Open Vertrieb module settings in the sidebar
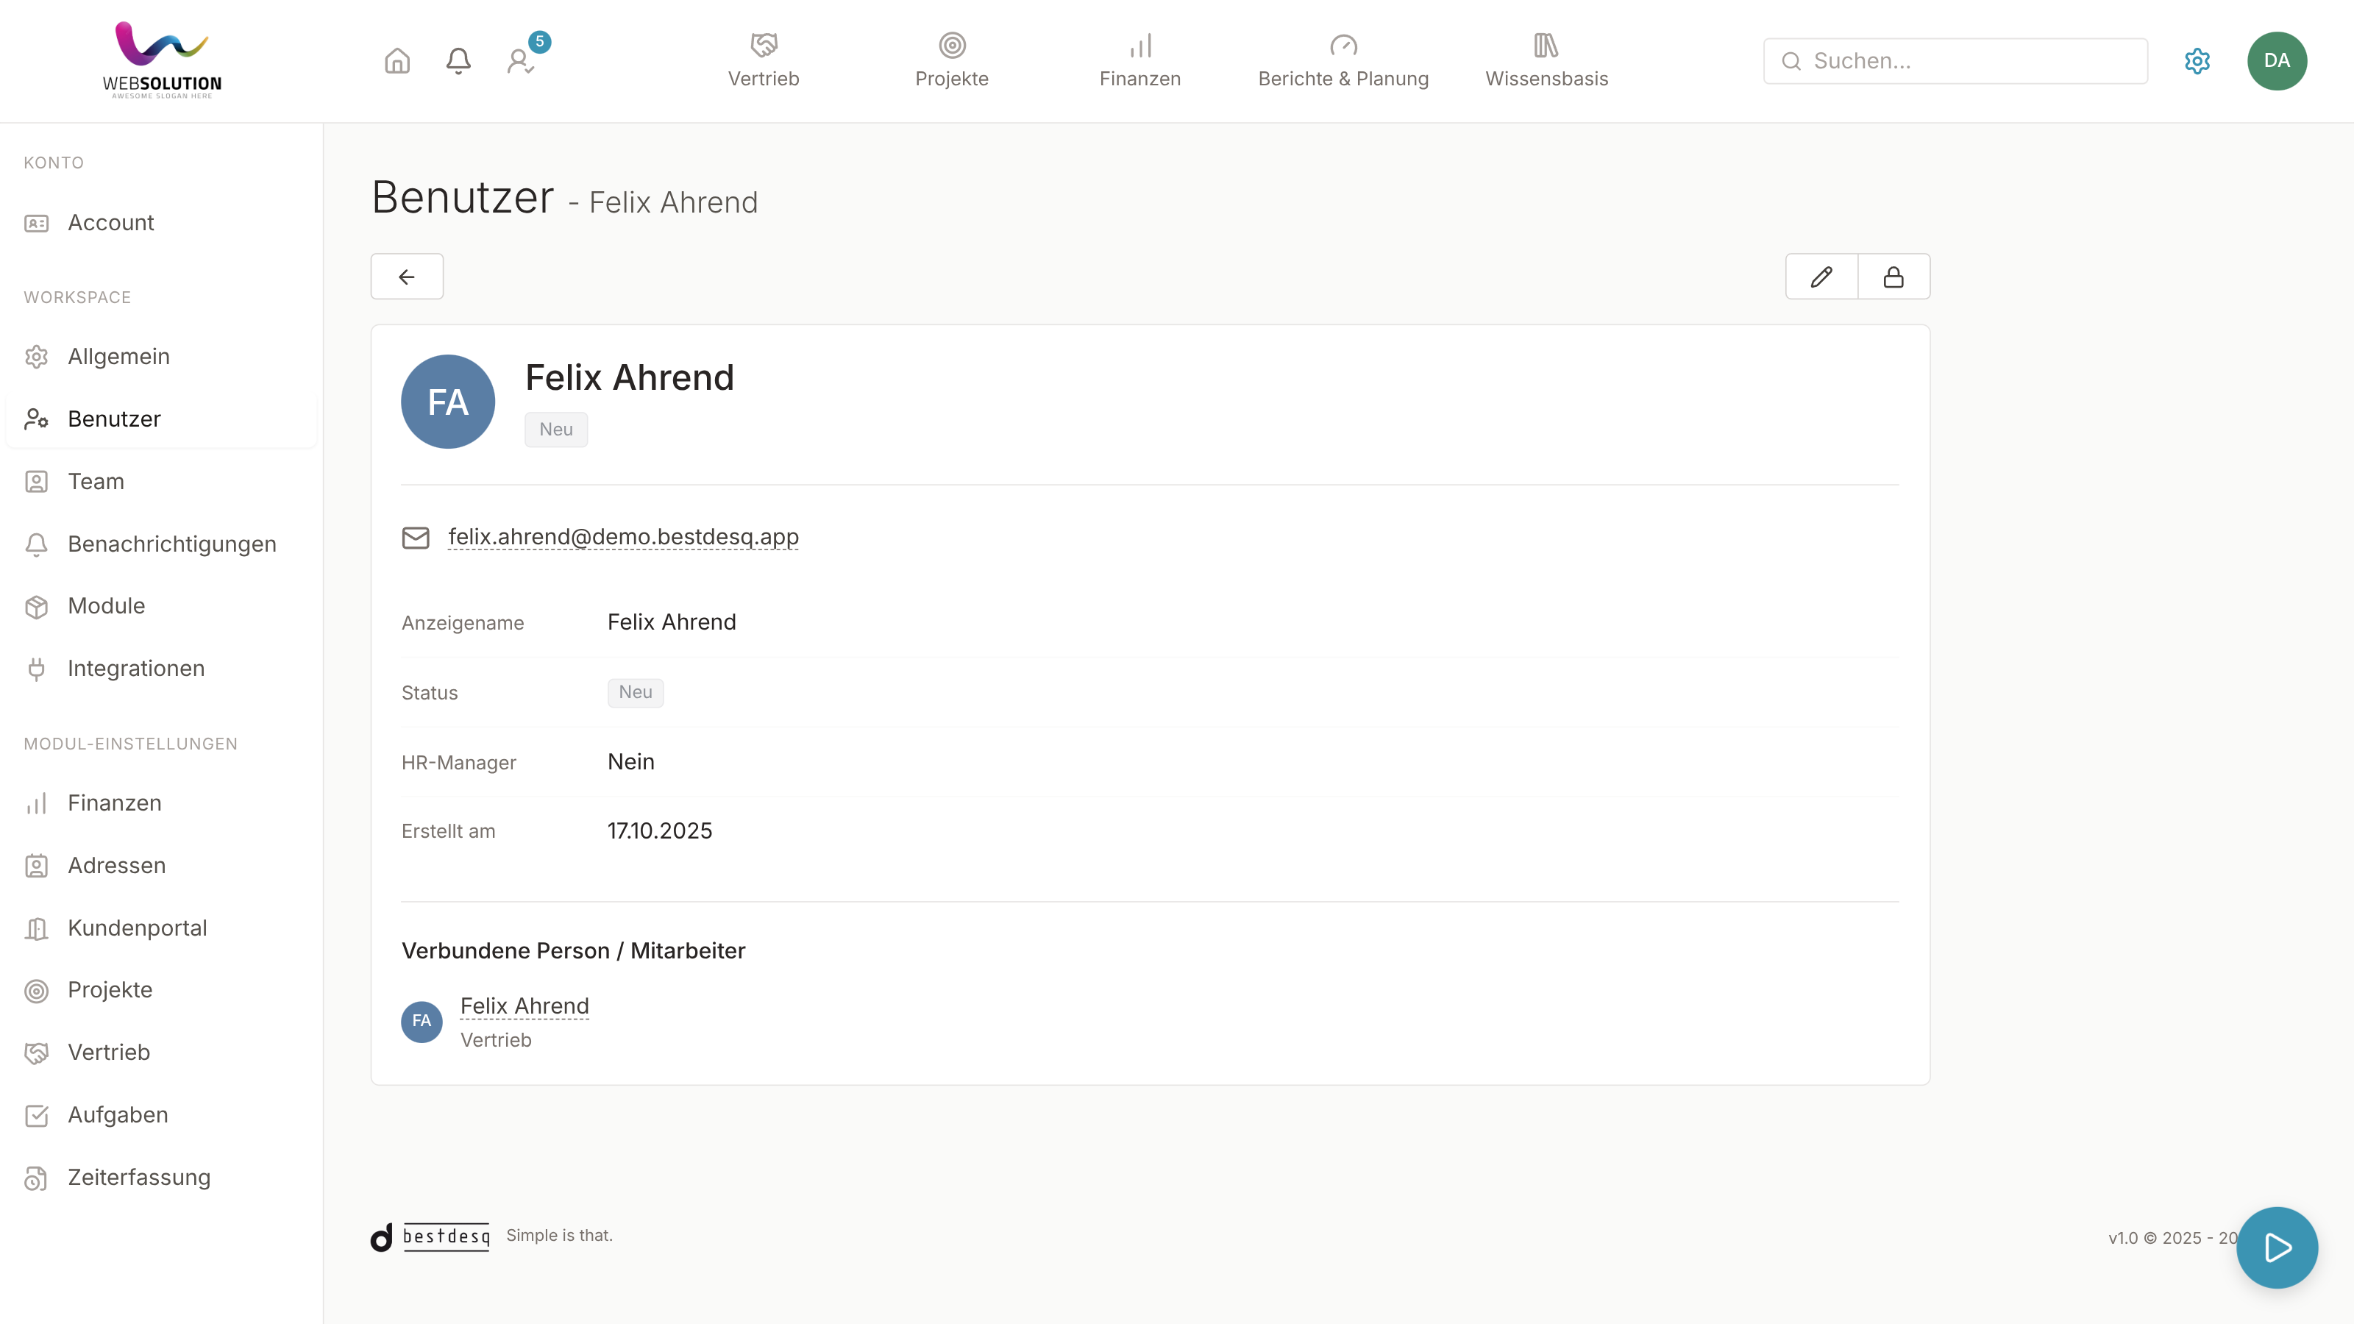The image size is (2354, 1324). [x=162, y=1053]
